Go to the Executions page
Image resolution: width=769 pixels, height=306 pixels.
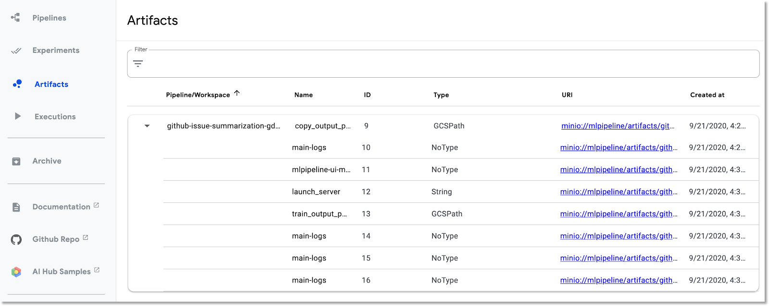tap(55, 117)
